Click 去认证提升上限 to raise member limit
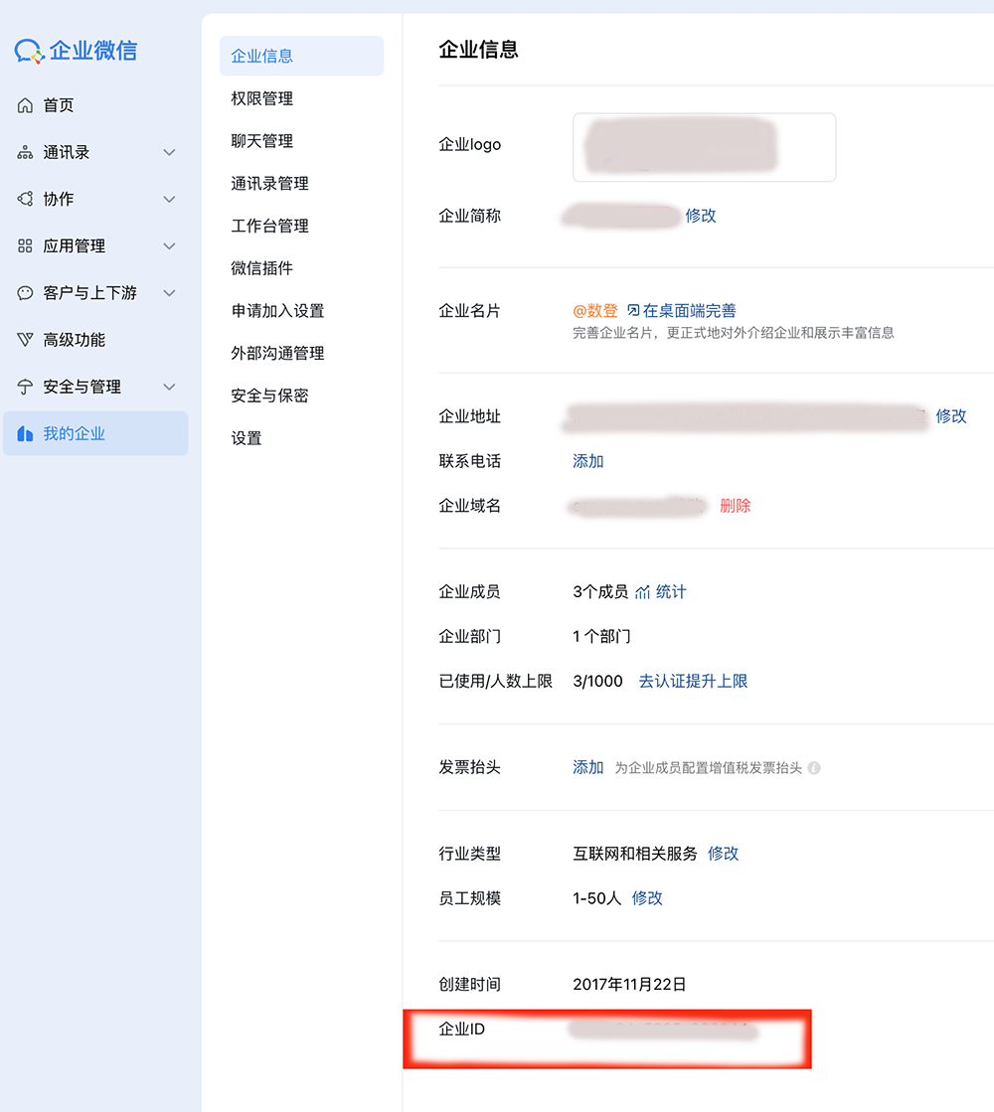This screenshot has height=1112, width=994. tap(693, 681)
